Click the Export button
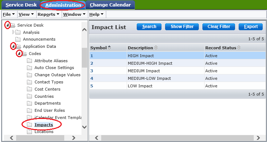267x142 pixels. coord(250,27)
